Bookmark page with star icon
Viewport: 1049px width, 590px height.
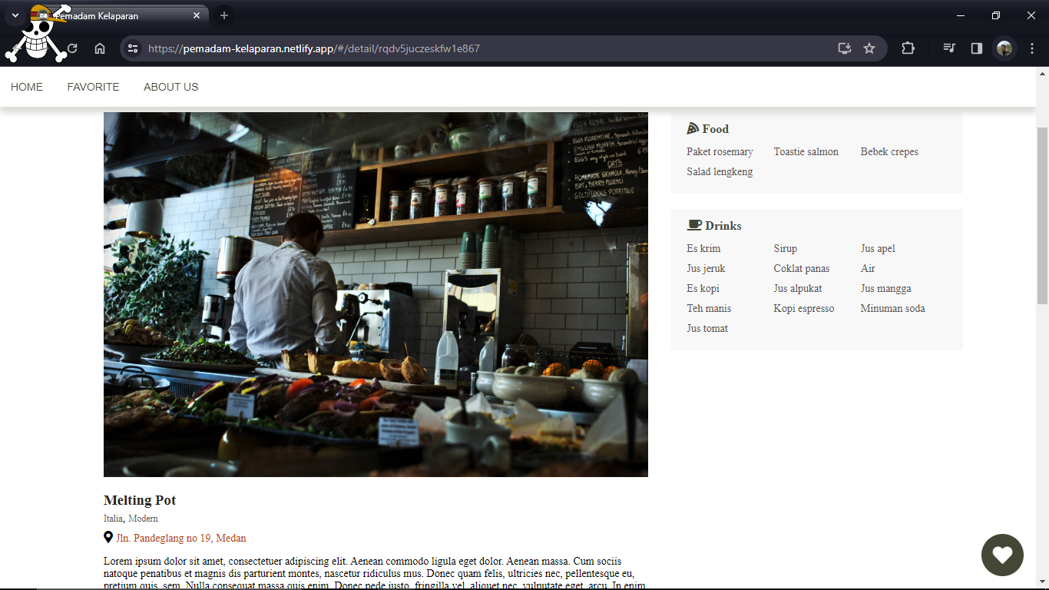click(x=869, y=48)
